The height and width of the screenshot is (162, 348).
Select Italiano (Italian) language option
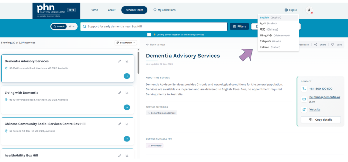[x=270, y=47]
